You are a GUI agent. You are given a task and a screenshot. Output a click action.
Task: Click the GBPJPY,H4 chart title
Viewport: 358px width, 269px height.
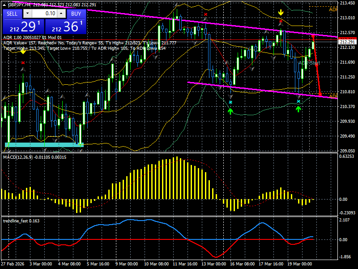click(x=19, y=4)
